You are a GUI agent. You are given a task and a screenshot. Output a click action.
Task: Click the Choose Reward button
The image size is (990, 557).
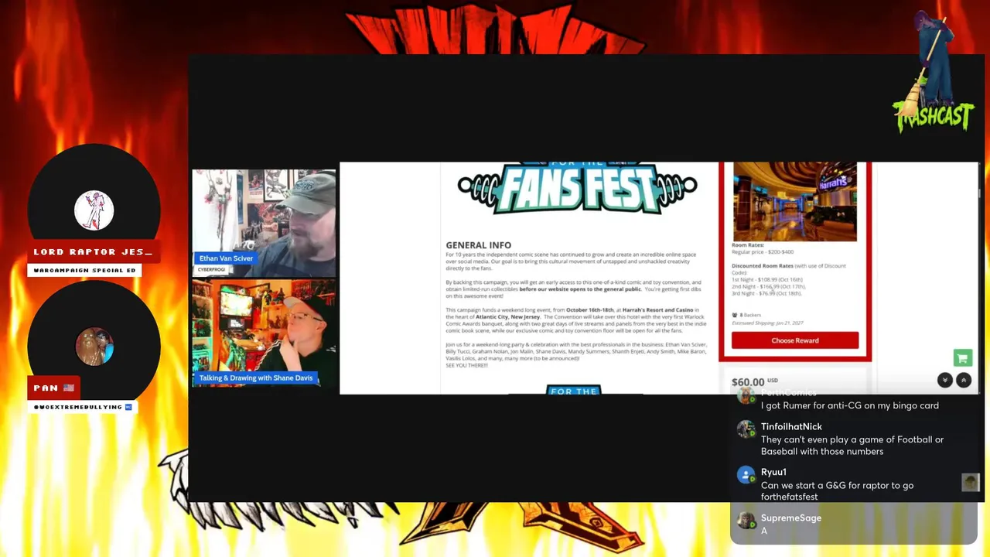(795, 340)
